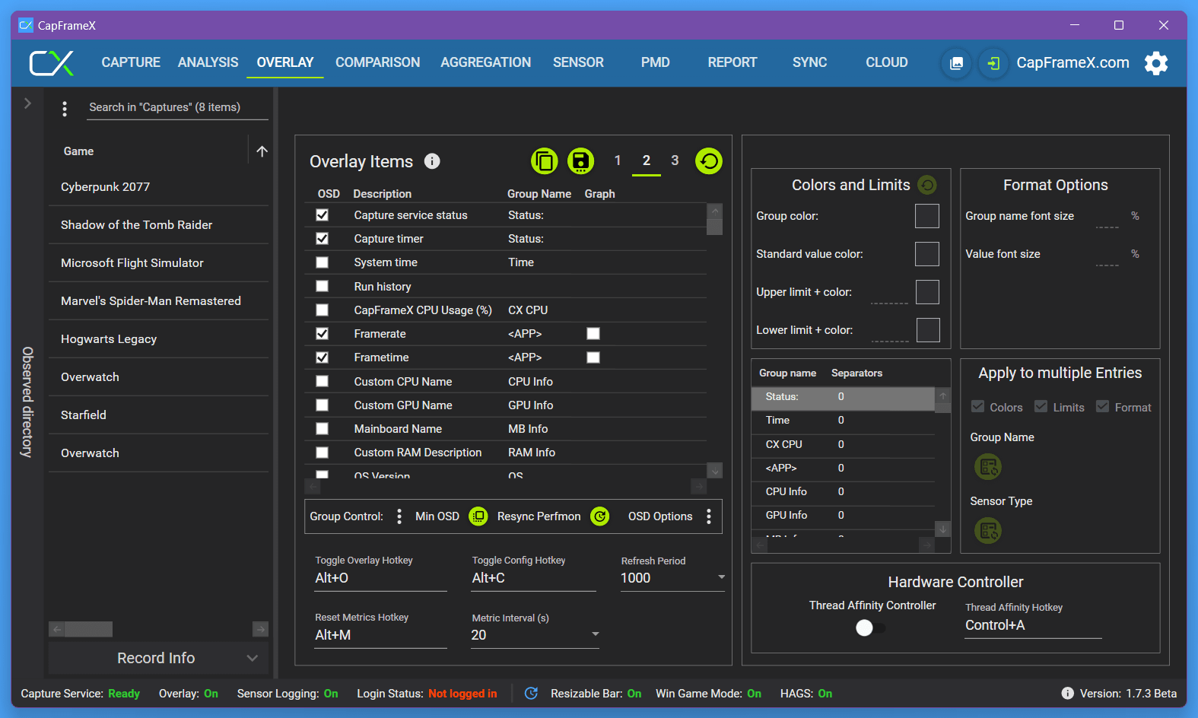Viewport: 1198px width, 718px height.
Task: Enable the Framerate graph checkbox
Action: tap(593, 334)
